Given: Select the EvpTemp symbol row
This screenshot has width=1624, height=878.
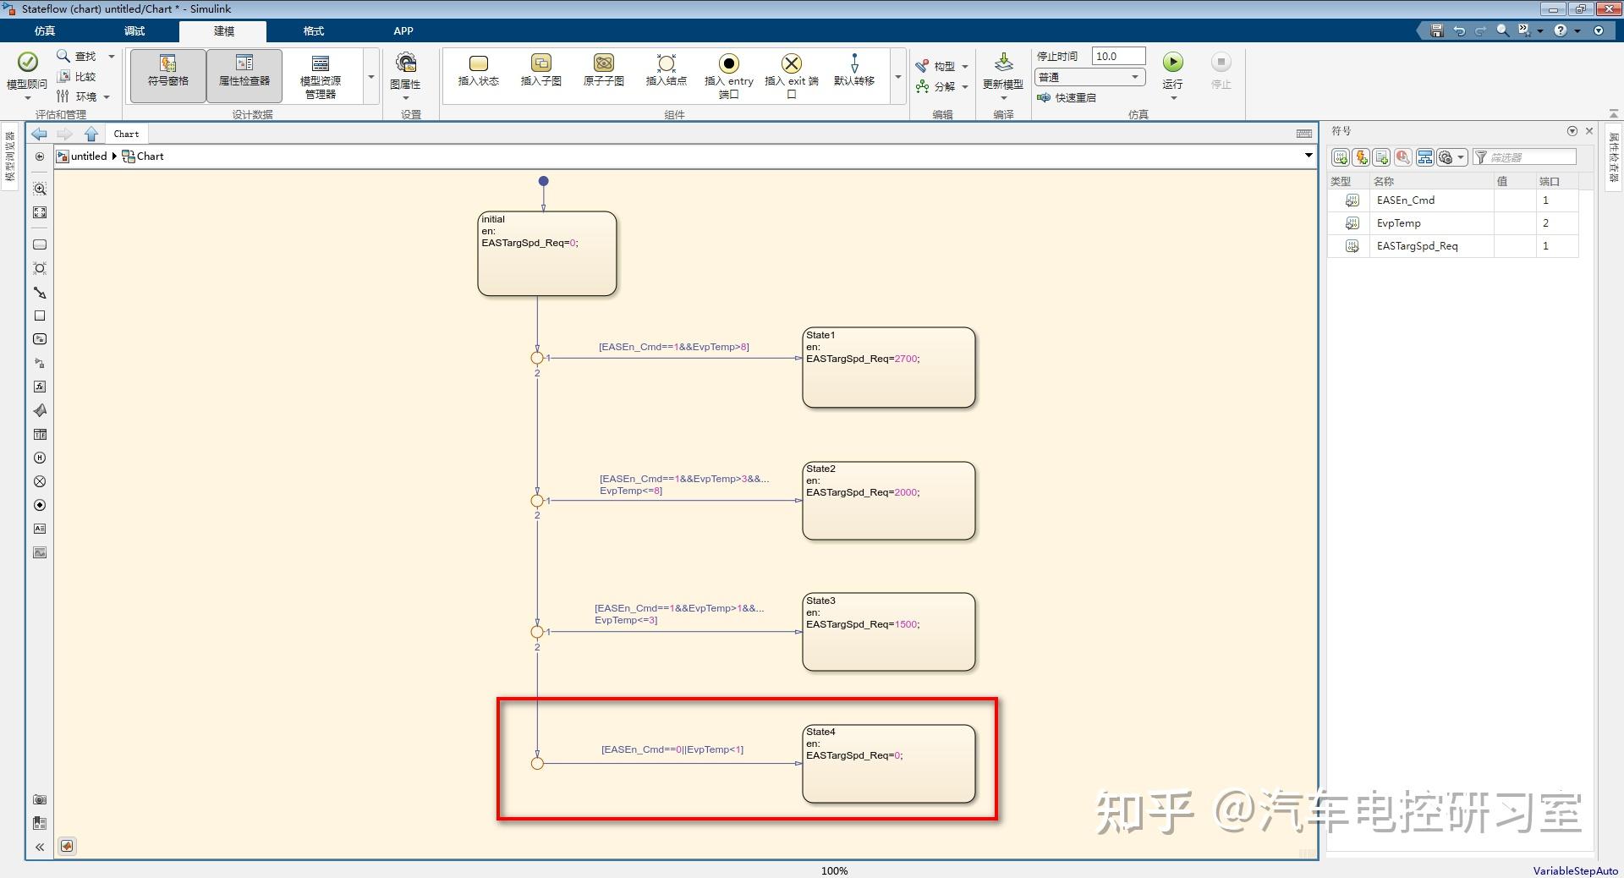Looking at the screenshot, I should click(1399, 222).
